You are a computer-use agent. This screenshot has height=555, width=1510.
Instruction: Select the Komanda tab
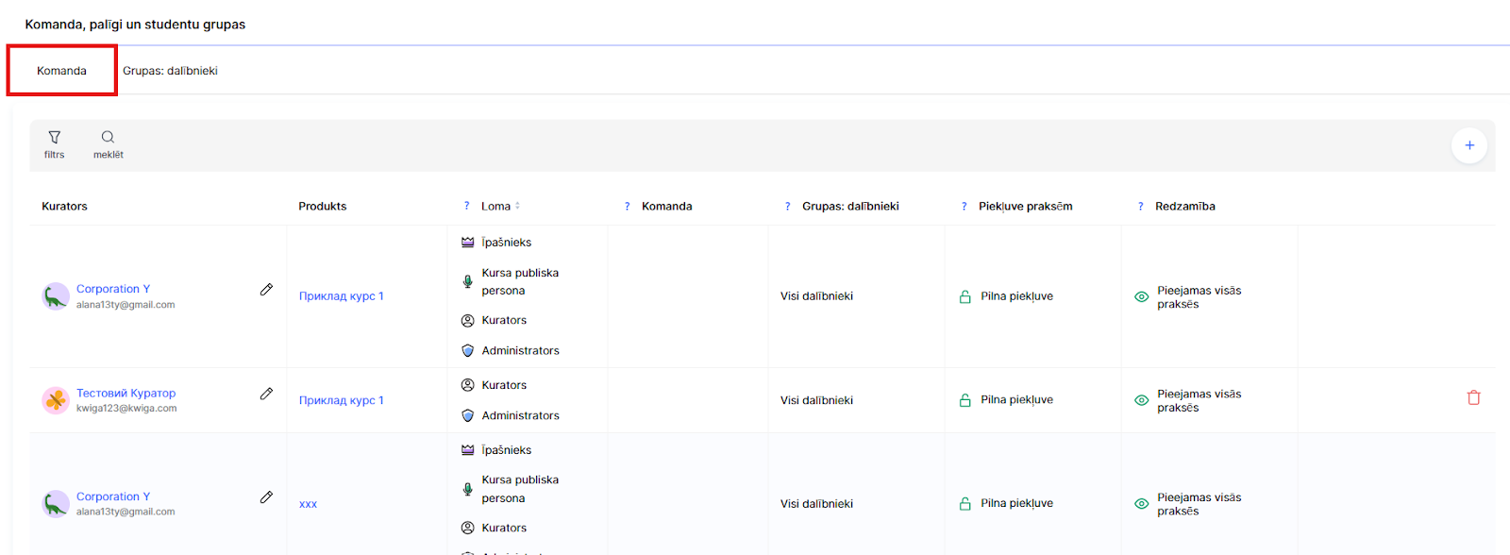click(x=61, y=71)
